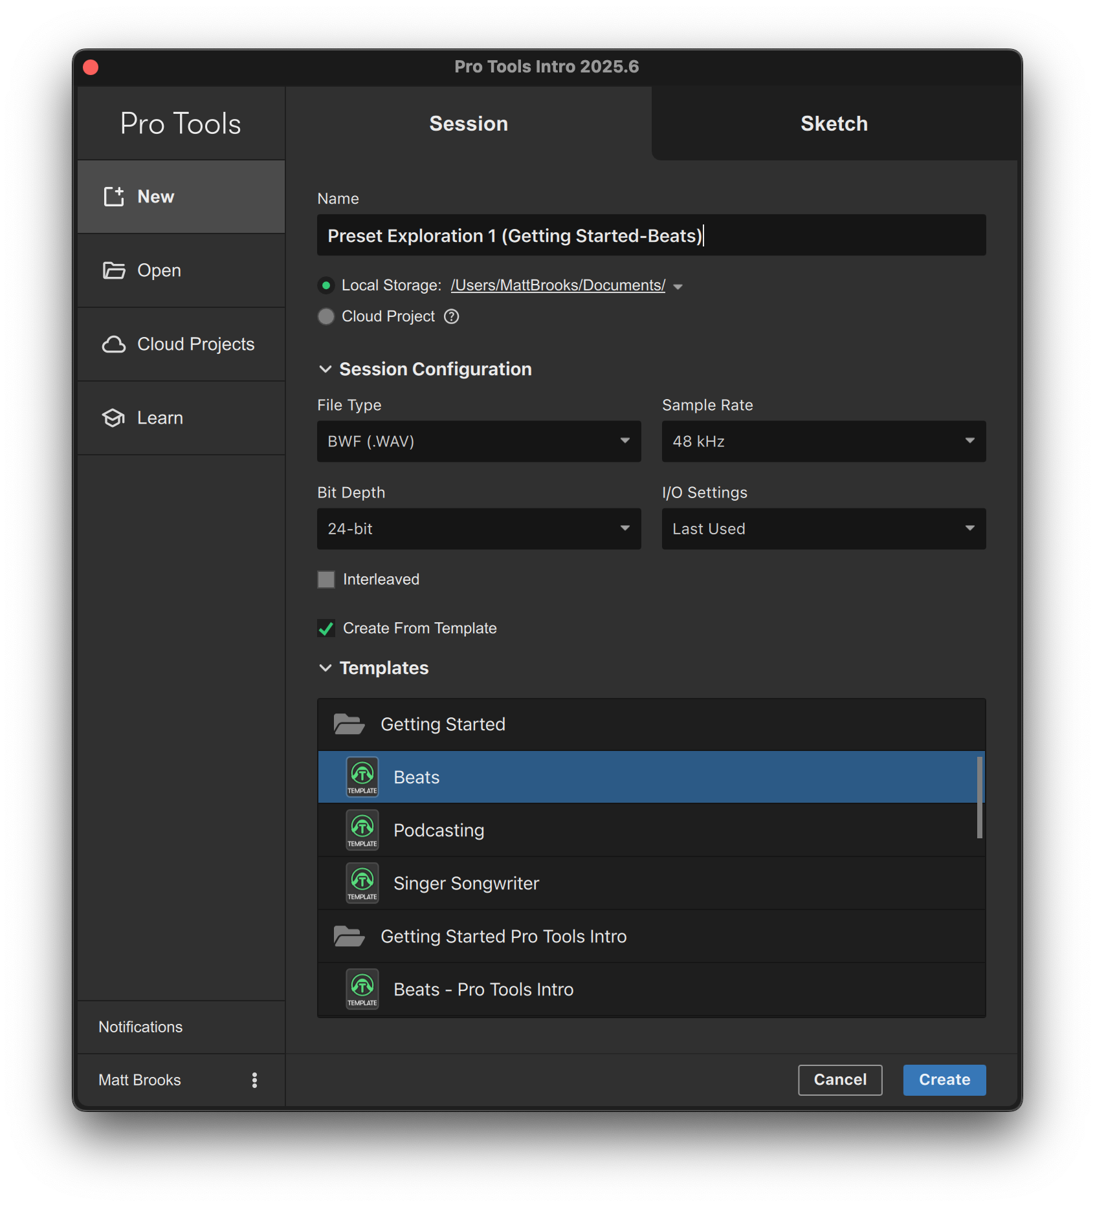This screenshot has width=1095, height=1207.
Task: Open the I/O Settings dropdown
Action: 823,528
